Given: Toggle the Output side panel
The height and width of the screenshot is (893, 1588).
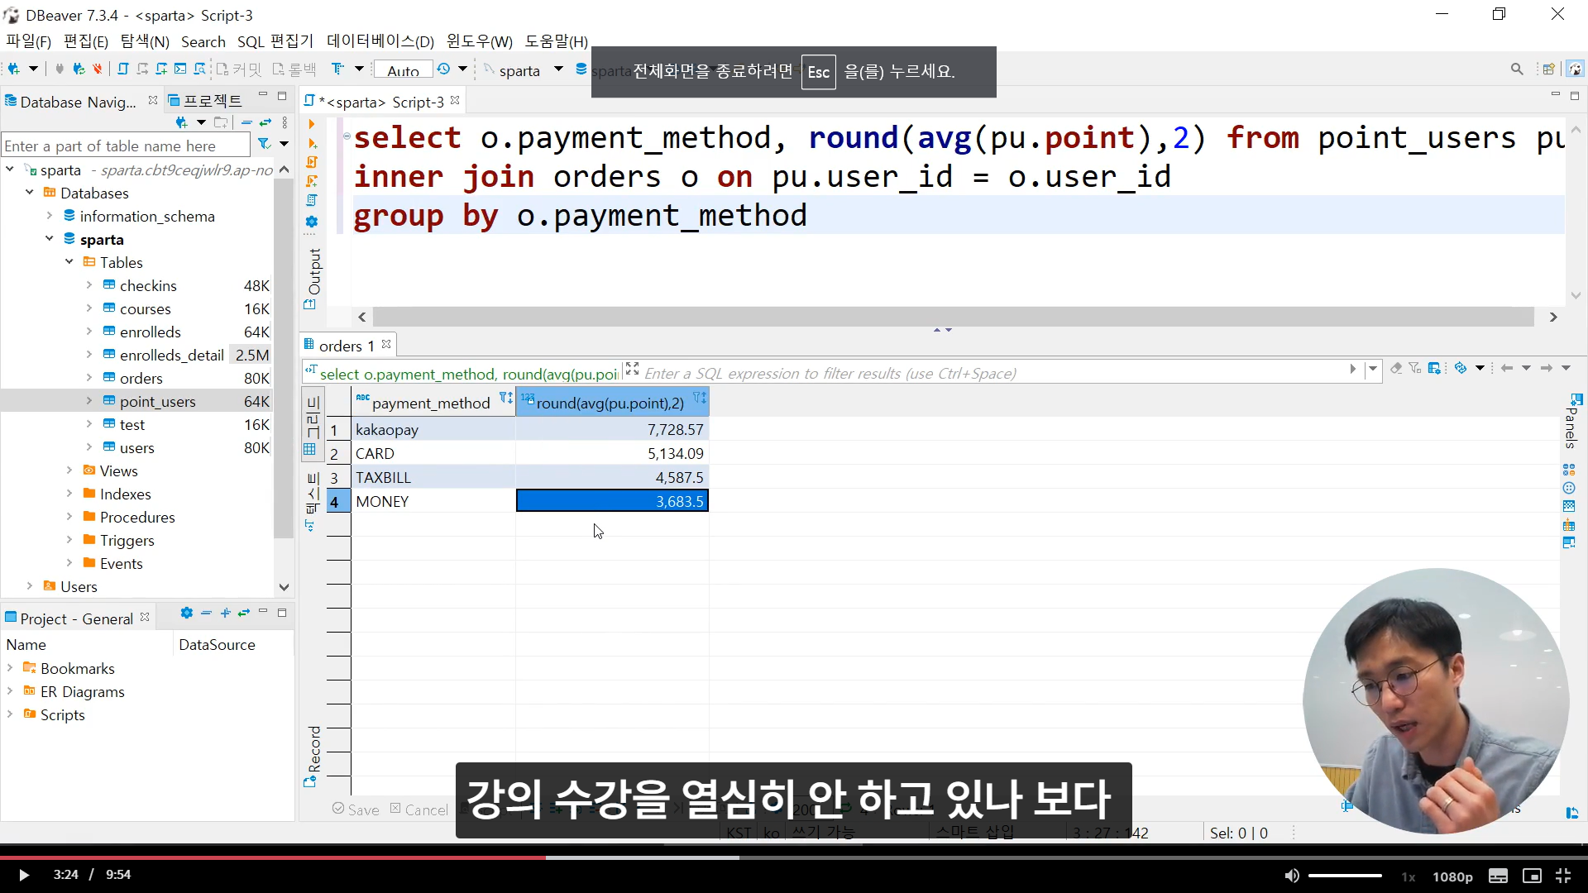Looking at the screenshot, I should point(313,278).
